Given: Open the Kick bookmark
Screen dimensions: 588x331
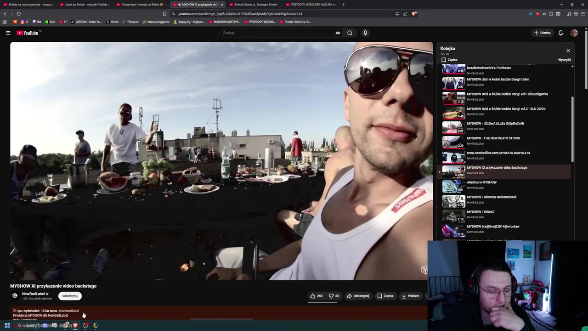Looking at the screenshot, I should click(x=50, y=22).
